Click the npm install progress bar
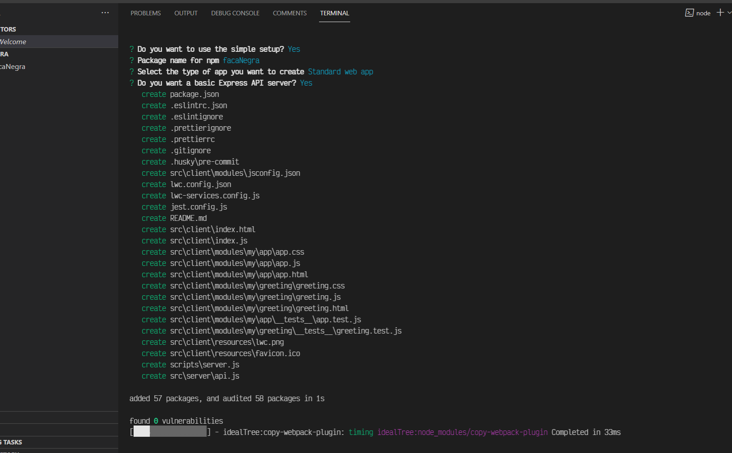This screenshot has height=453, width=732. [x=170, y=432]
